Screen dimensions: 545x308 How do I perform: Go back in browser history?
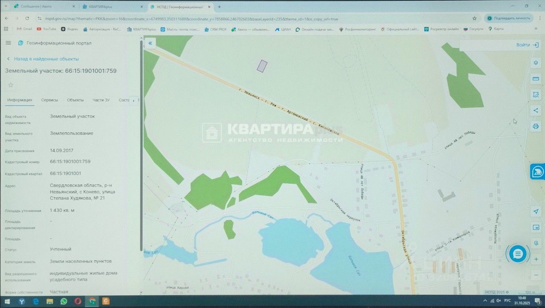point(6,18)
